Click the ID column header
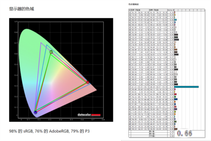 (130, 10)
